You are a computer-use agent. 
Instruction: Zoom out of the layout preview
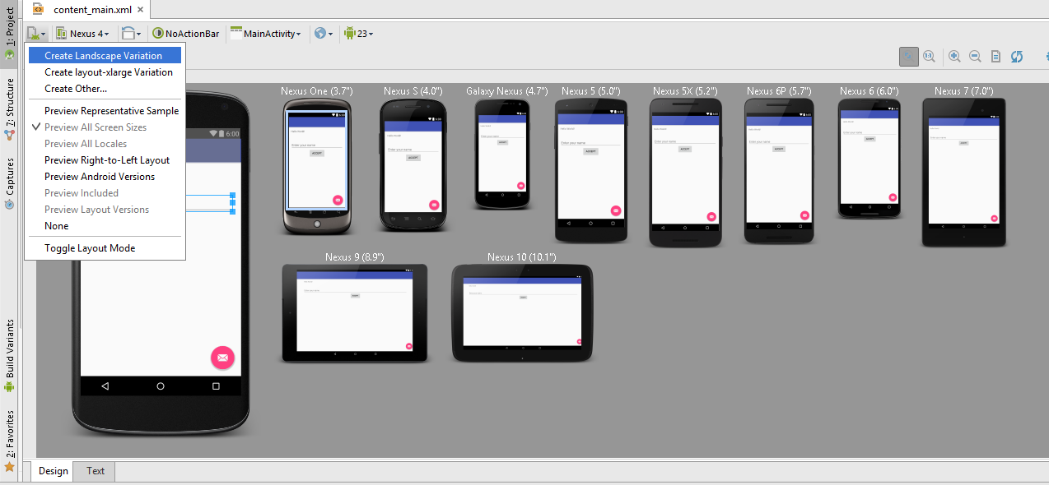pos(975,56)
